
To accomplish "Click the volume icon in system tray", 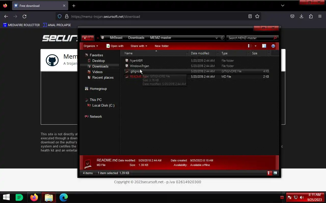I will pyautogui.click(x=302, y=197).
